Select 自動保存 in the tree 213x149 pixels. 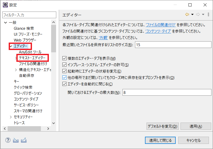click(27, 76)
